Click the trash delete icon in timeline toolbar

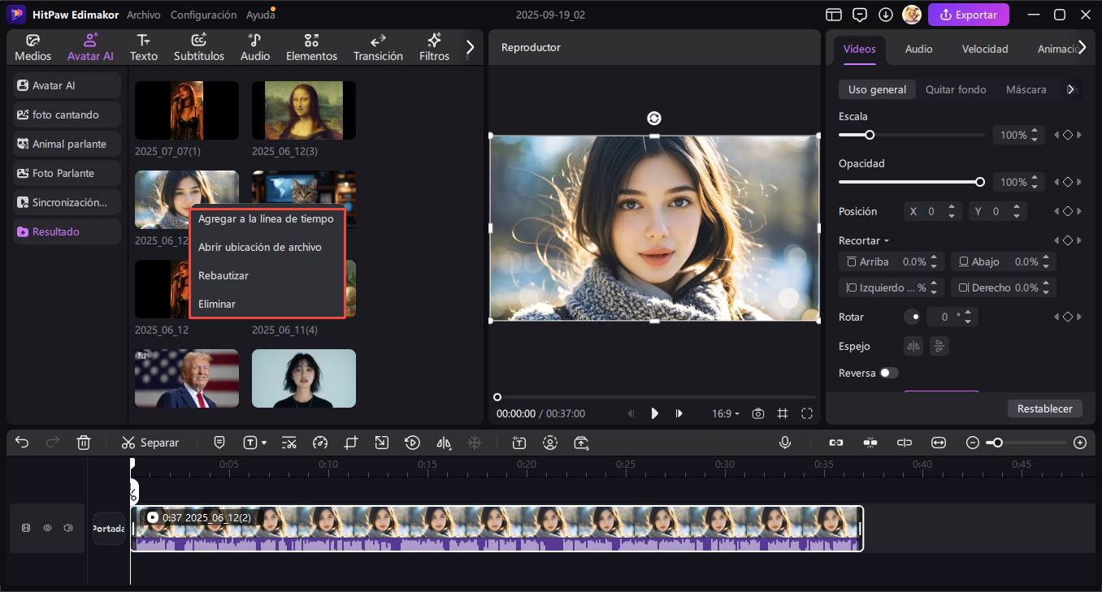point(83,443)
